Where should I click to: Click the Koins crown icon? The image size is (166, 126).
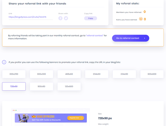click(x=141, y=19)
